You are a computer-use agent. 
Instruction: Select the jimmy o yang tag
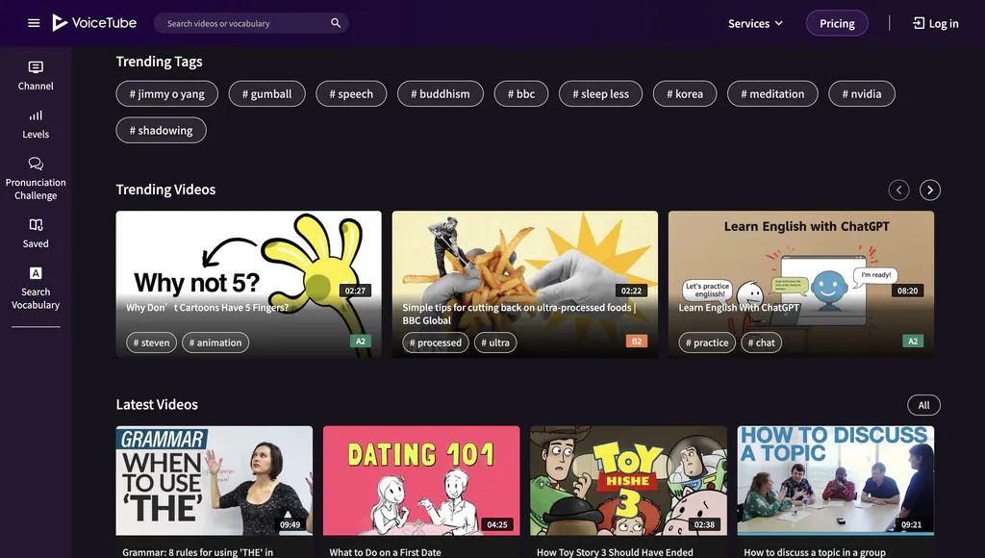[x=167, y=93]
